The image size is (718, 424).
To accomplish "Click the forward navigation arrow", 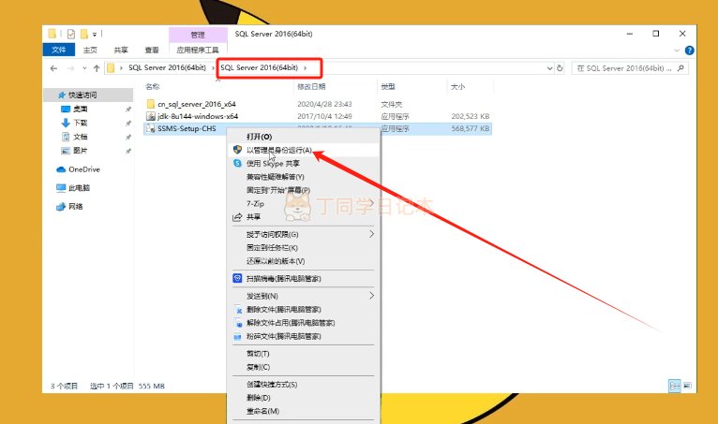I will click(70, 68).
